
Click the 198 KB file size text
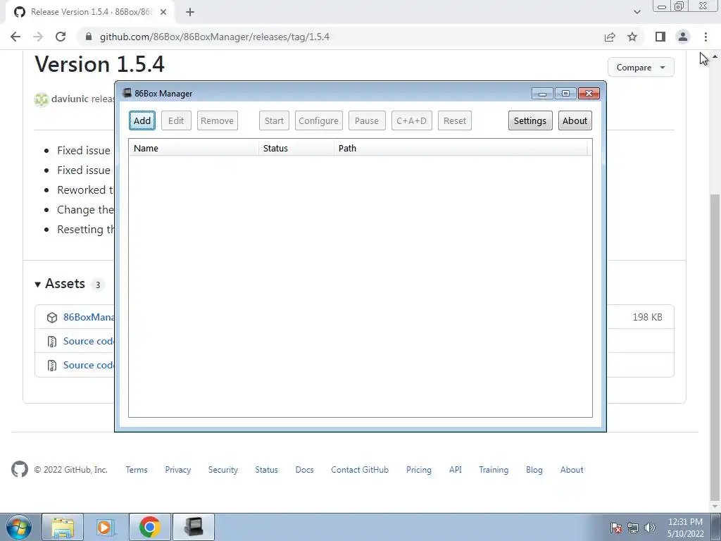coord(648,317)
